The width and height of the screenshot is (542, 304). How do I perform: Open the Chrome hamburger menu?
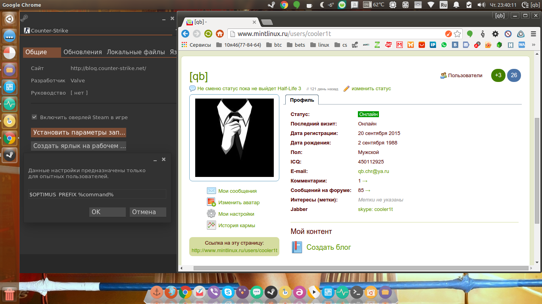[533, 34]
